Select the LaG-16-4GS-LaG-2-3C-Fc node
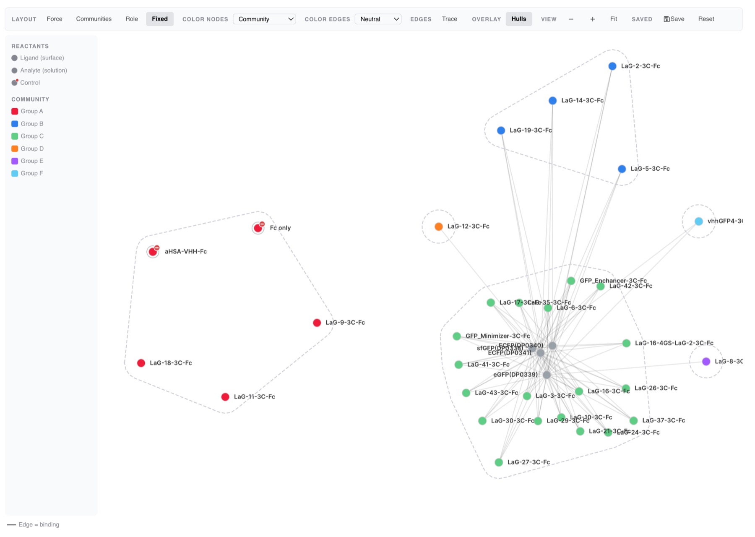This screenshot has height=537, width=755. (x=626, y=343)
